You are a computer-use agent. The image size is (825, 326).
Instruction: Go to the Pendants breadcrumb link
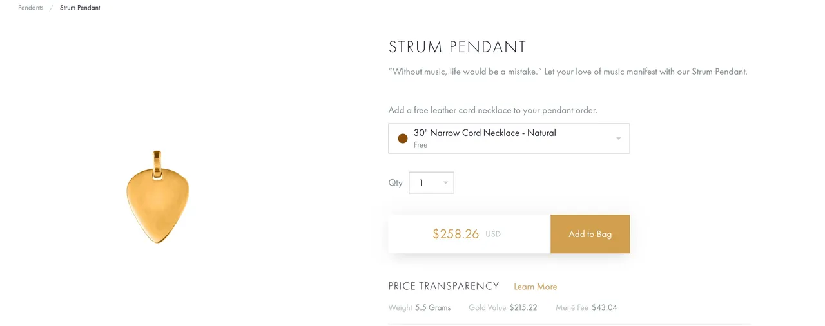coord(31,8)
